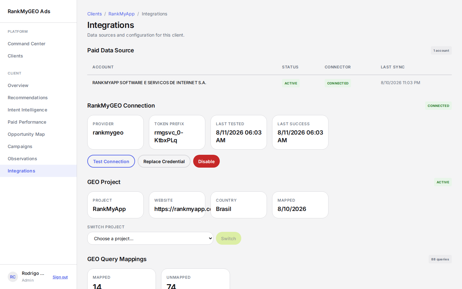Click the provider rankmygeo card

(x=116, y=132)
